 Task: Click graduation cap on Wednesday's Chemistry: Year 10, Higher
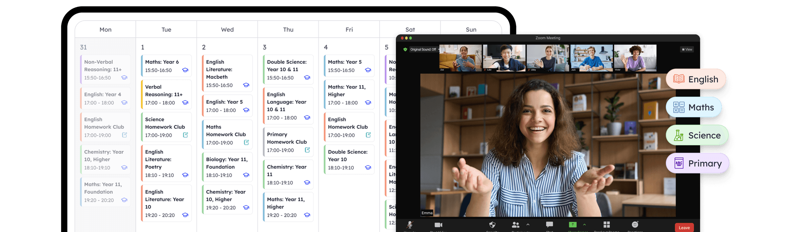click(x=246, y=207)
